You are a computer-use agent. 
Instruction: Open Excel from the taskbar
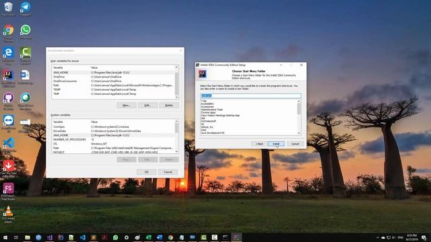(x=148, y=237)
